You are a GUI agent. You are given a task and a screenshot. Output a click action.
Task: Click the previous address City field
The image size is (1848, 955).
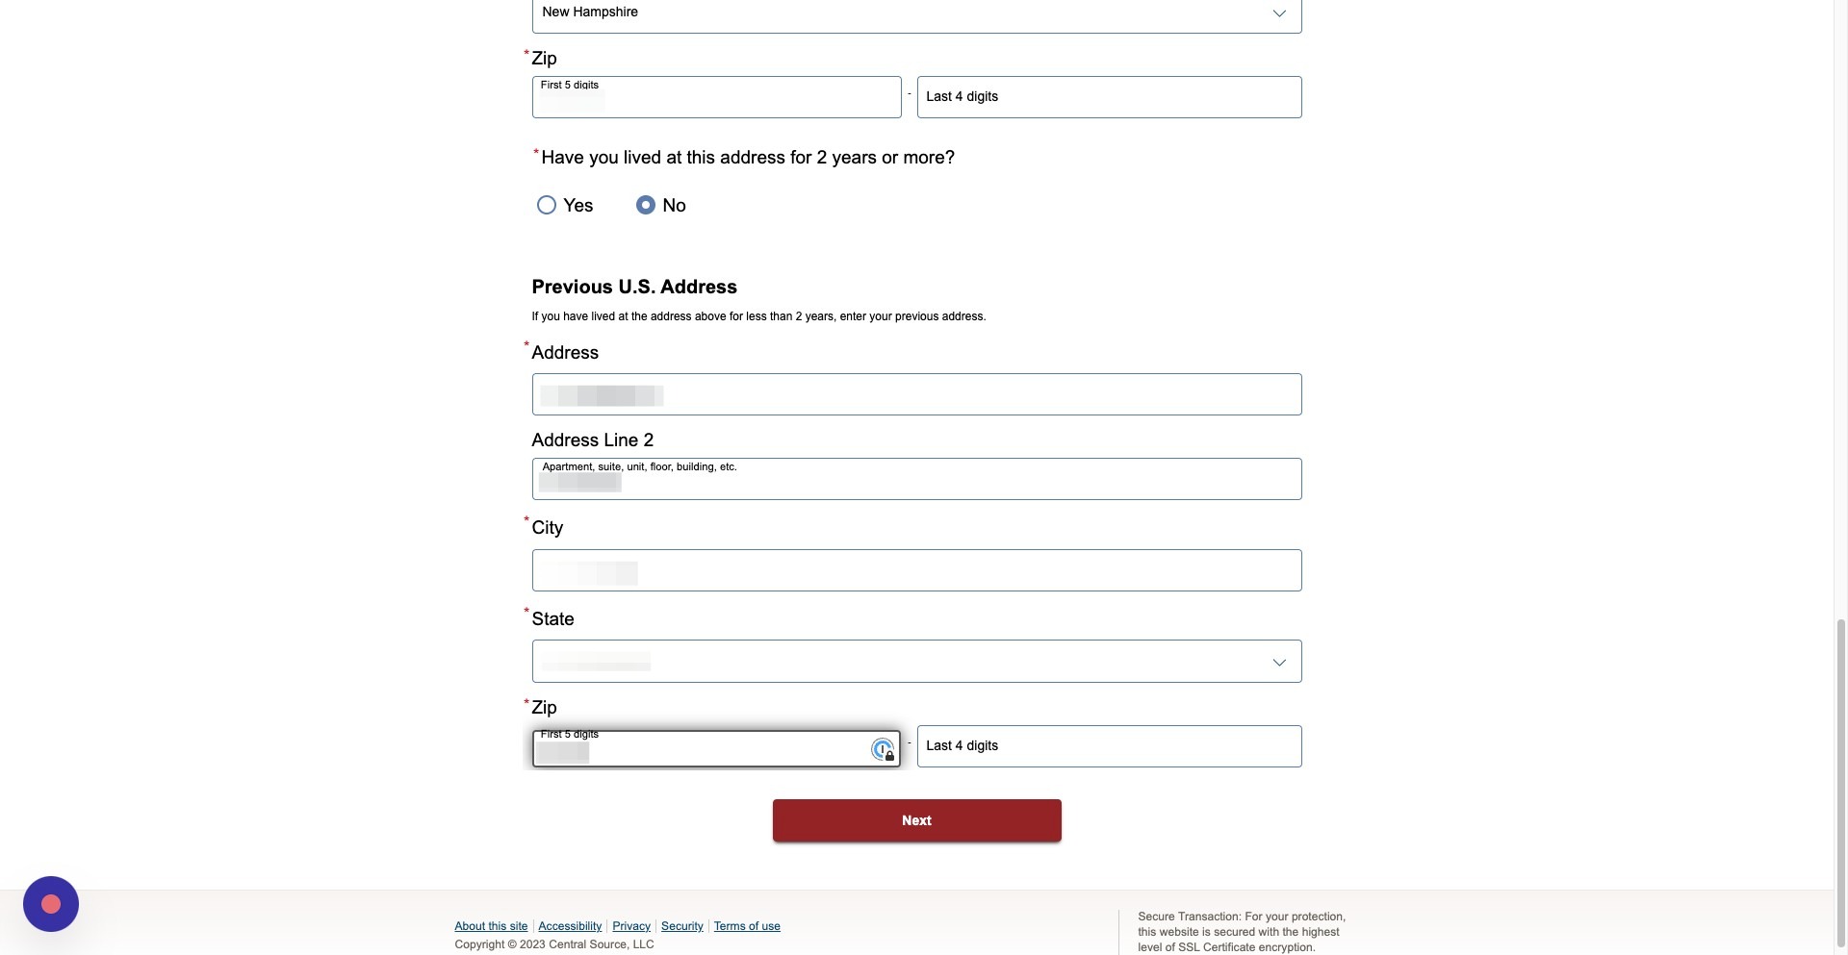[x=916, y=570]
